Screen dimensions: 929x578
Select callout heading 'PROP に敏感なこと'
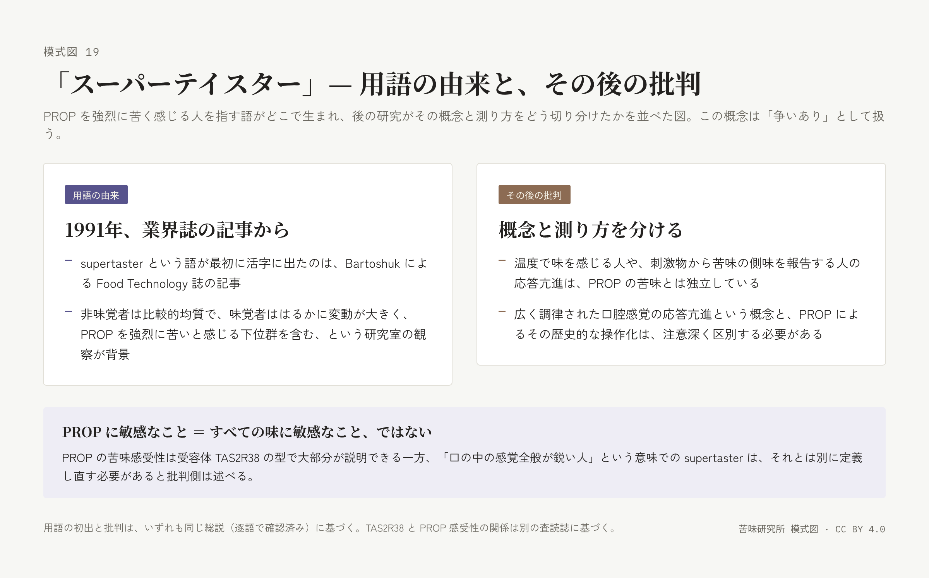(247, 432)
